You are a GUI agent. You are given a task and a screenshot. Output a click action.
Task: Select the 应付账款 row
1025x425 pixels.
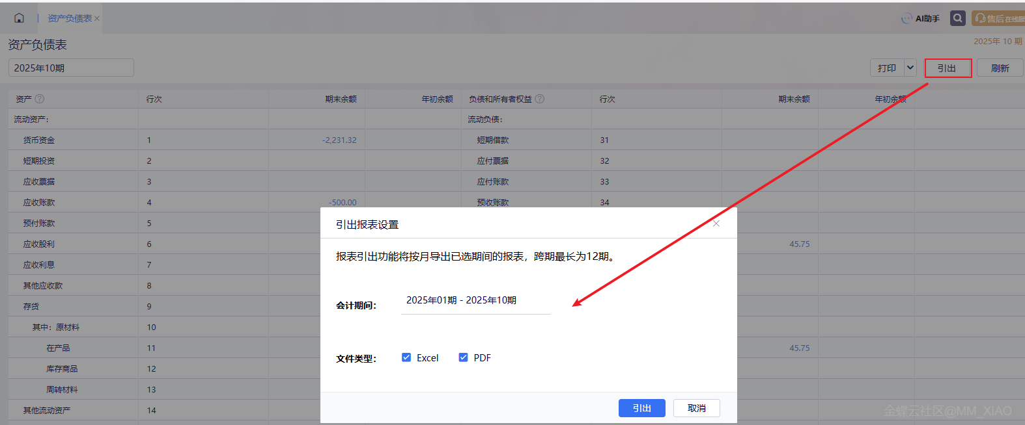coord(493,182)
